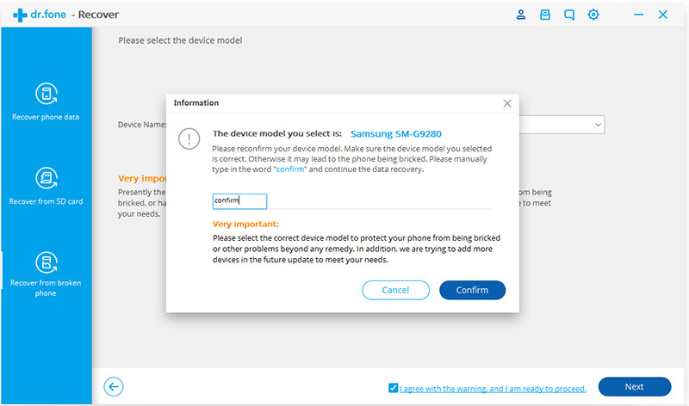
Task: Click the dr.fone logo icon
Action: click(21, 15)
